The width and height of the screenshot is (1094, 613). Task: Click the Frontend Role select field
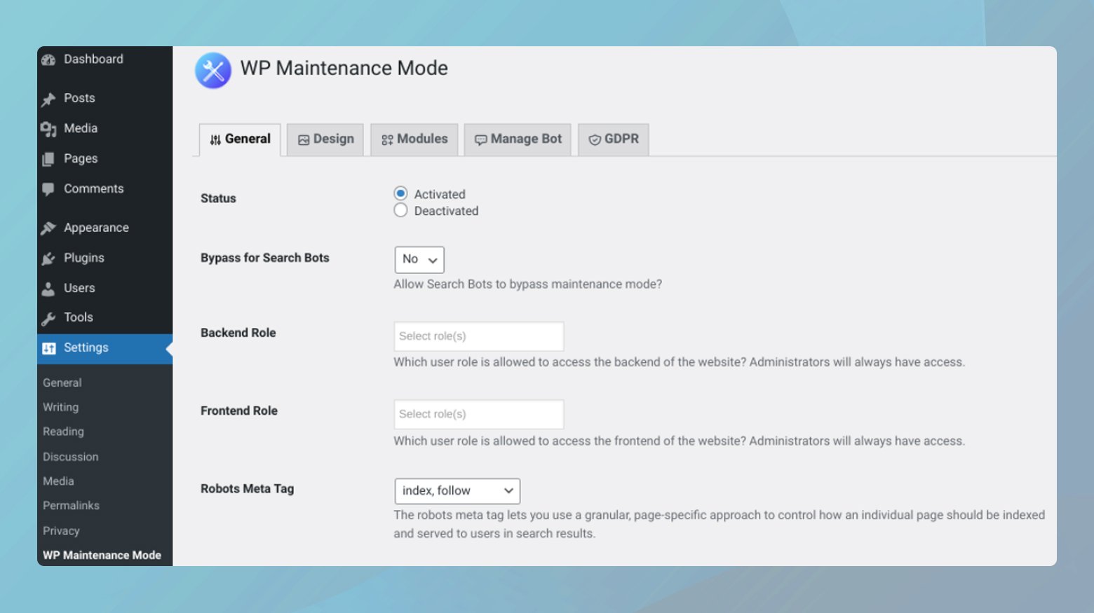(x=479, y=414)
